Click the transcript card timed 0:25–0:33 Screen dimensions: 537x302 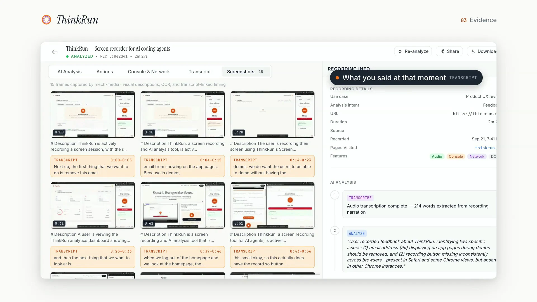[93, 257]
